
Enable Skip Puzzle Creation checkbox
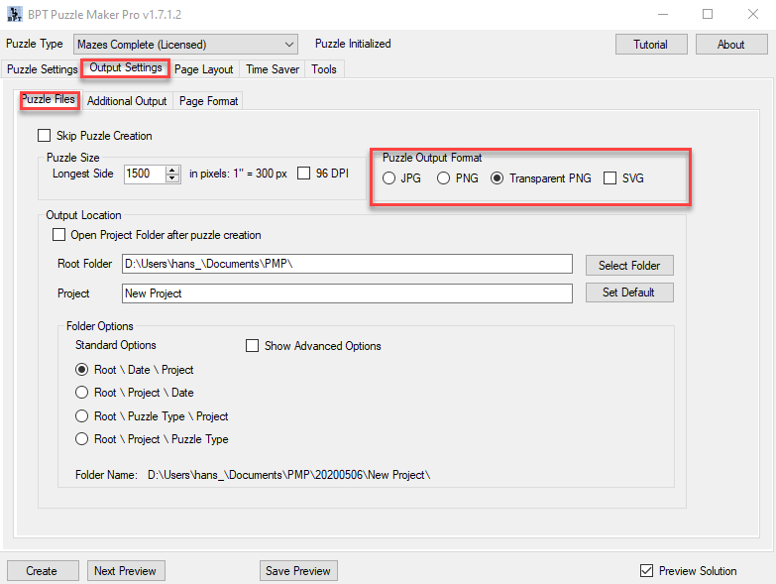tap(44, 136)
